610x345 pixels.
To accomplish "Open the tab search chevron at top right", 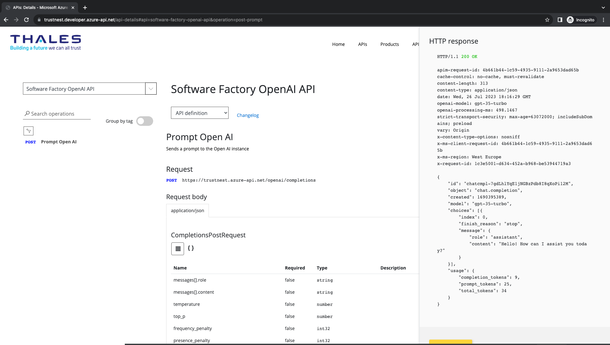I will coord(603,8).
